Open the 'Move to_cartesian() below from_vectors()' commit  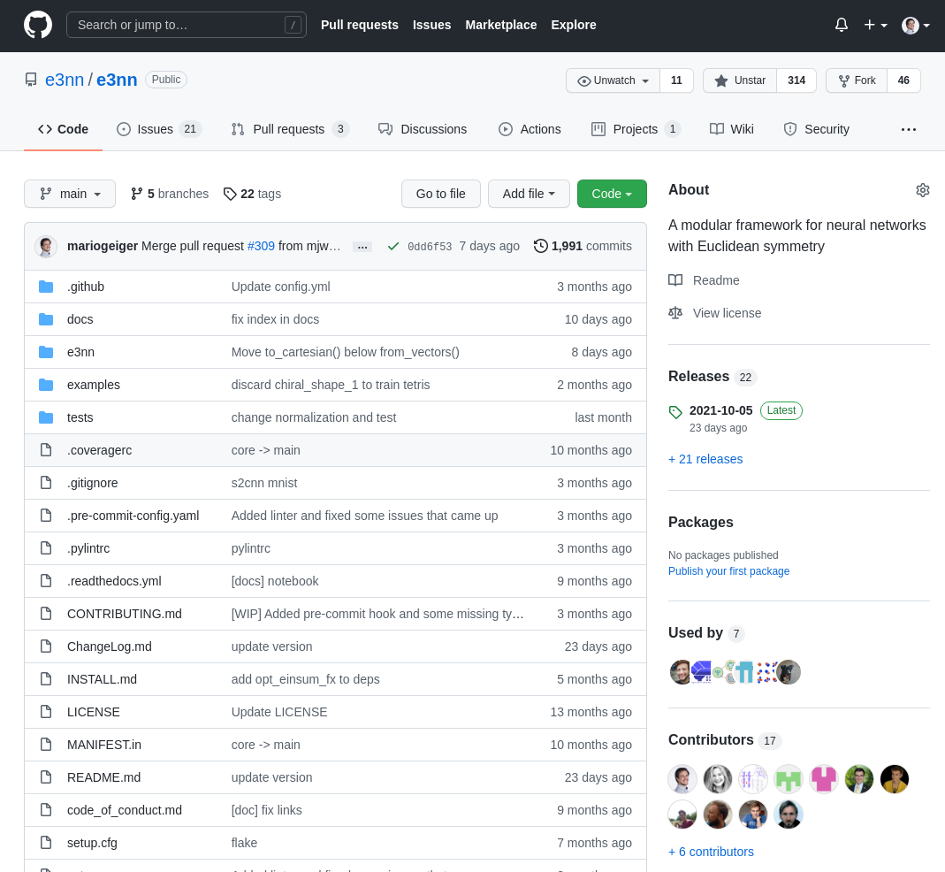[346, 352]
